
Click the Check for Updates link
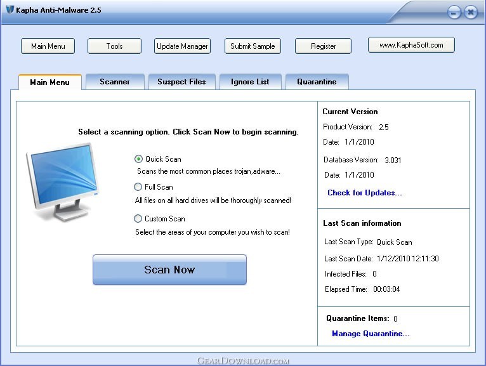pos(364,193)
